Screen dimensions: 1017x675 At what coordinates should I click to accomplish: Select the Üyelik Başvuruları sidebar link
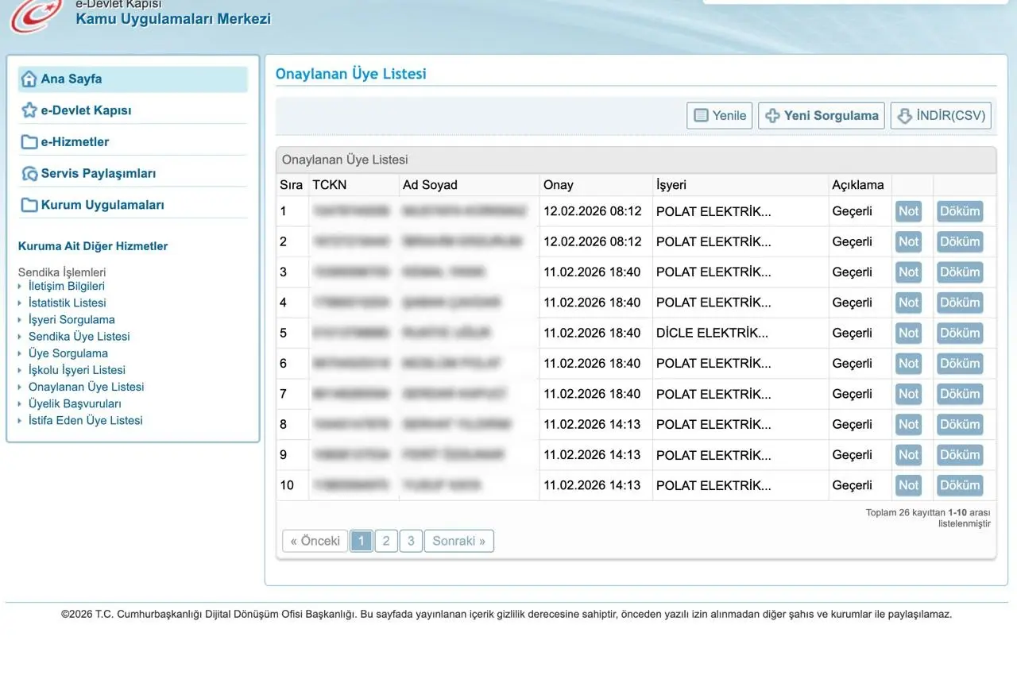[75, 403]
